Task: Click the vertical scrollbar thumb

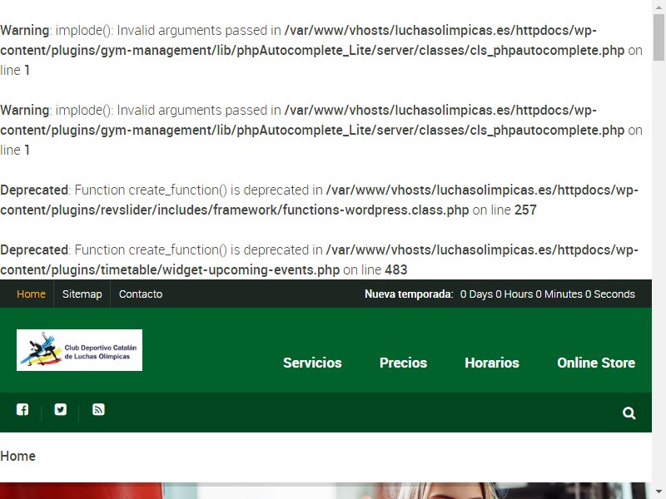Action: point(659,37)
